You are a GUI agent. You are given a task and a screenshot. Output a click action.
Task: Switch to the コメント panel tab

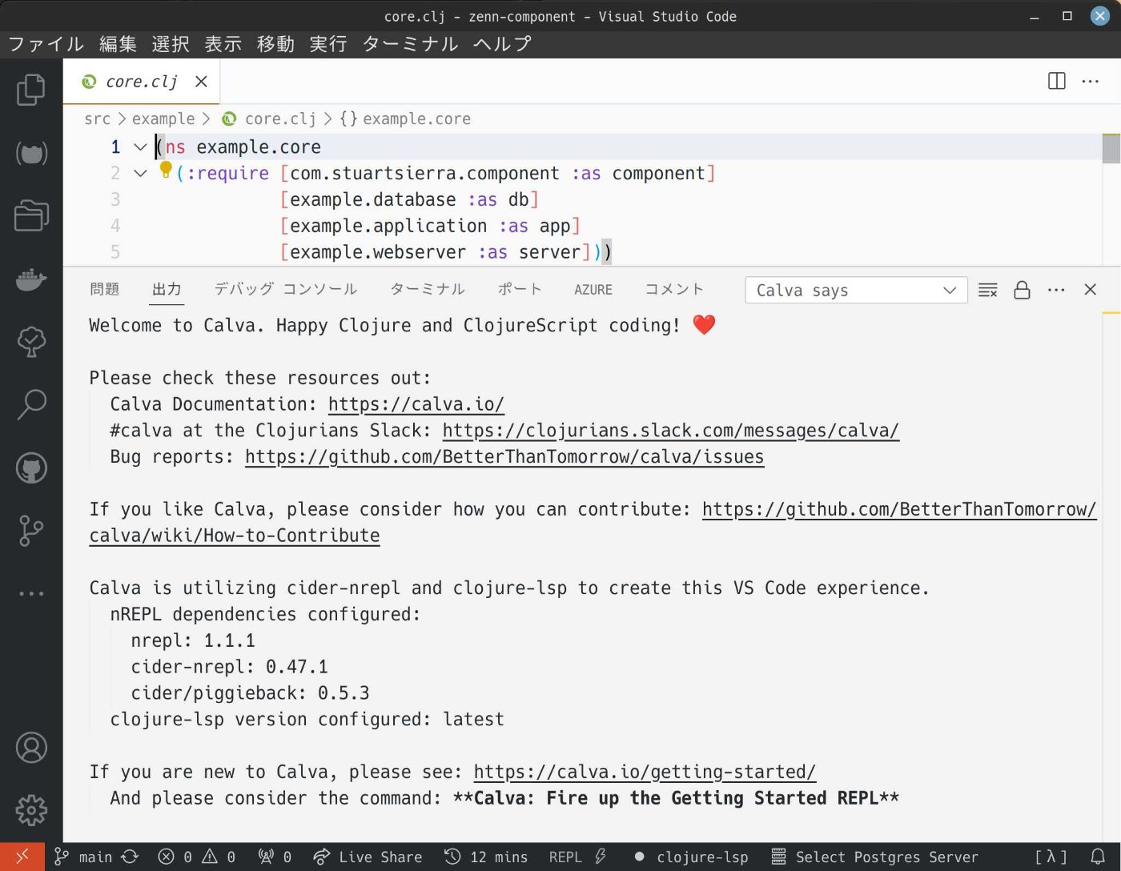674,289
